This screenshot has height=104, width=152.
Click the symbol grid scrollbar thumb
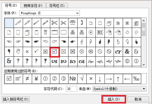point(144,29)
